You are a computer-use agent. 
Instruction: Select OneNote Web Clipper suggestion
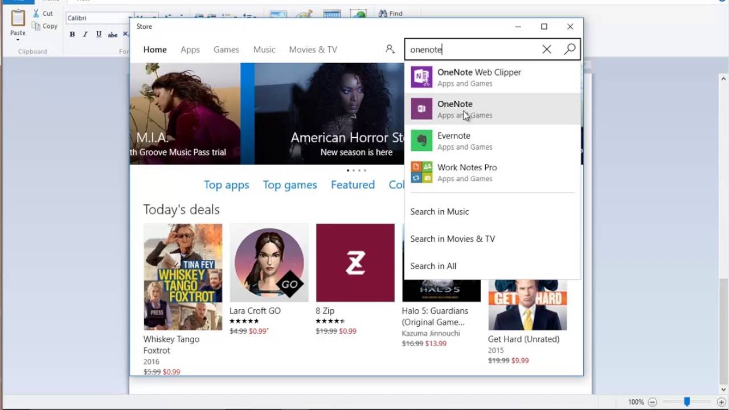[493, 77]
